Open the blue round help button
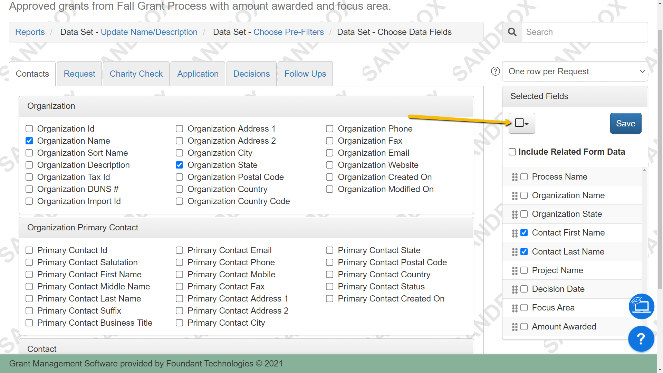 (x=641, y=339)
